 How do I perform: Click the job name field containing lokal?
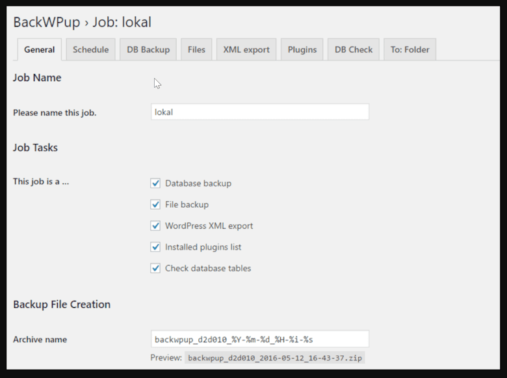pyautogui.click(x=260, y=112)
